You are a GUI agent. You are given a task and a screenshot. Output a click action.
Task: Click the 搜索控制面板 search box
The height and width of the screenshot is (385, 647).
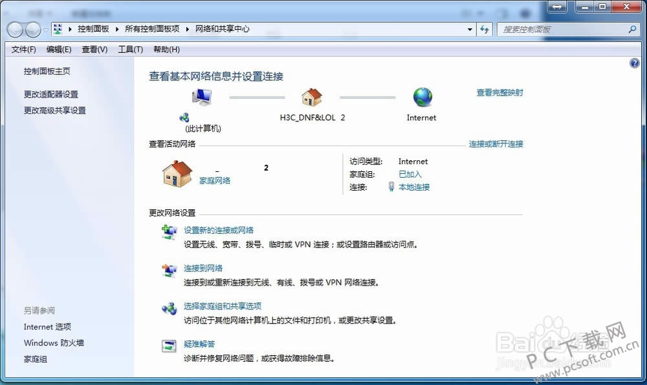563,30
